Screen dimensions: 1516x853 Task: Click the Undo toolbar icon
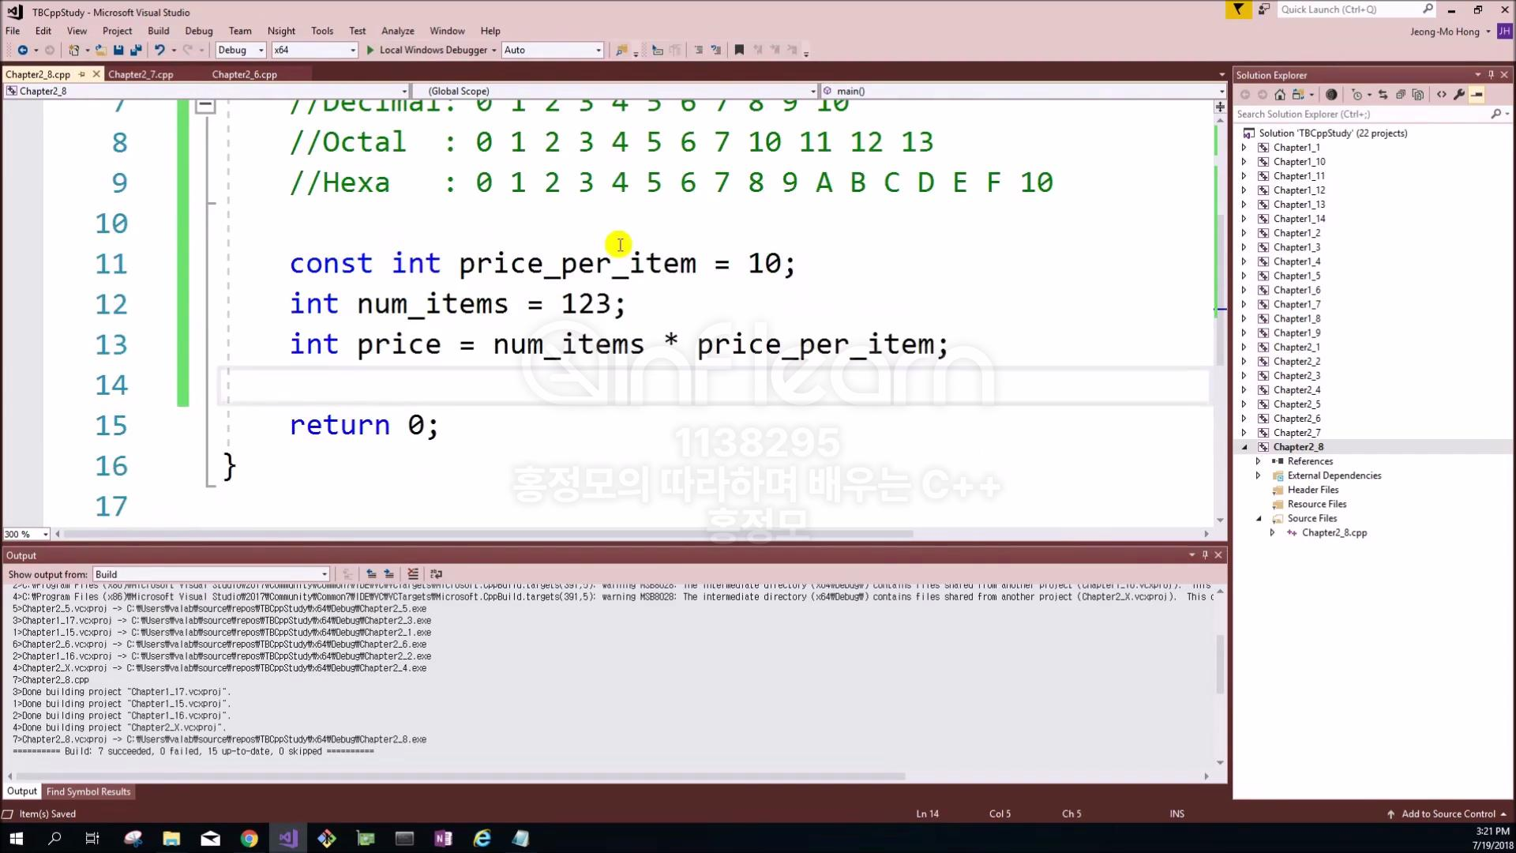159,50
